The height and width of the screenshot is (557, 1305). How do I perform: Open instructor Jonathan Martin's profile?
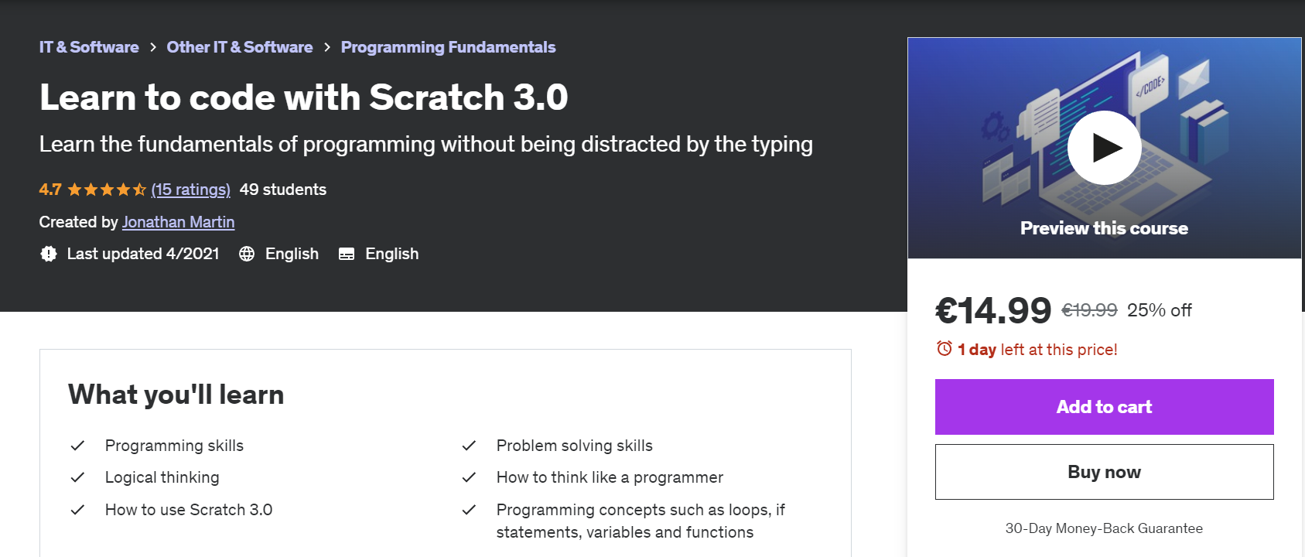click(178, 222)
